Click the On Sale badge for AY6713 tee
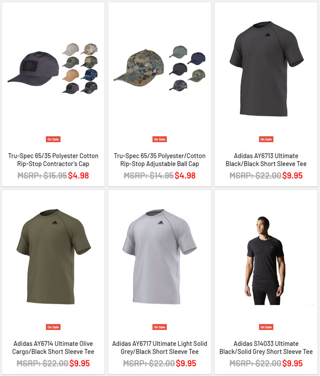Image resolution: width=320 pixels, height=376 pixels. coord(266,140)
